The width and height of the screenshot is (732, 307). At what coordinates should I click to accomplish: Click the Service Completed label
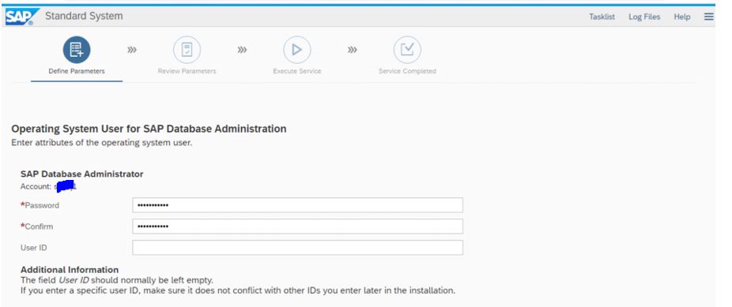[407, 71]
